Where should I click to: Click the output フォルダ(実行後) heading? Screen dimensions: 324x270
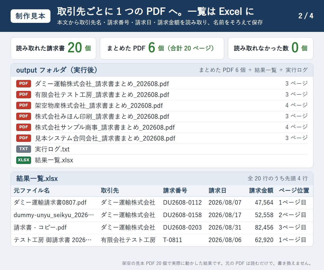pos(57,70)
